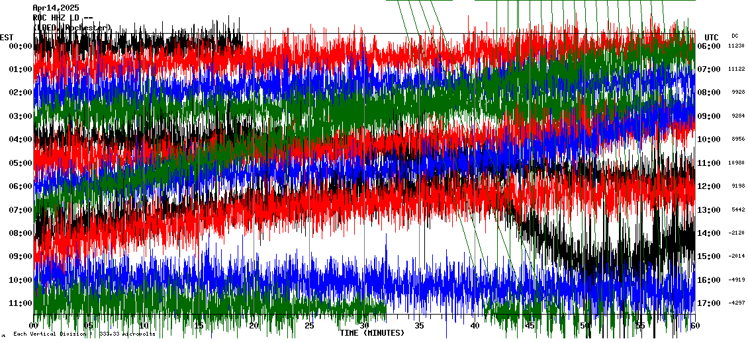Click the UTC axis header
The image size is (748, 343).
click(712, 37)
